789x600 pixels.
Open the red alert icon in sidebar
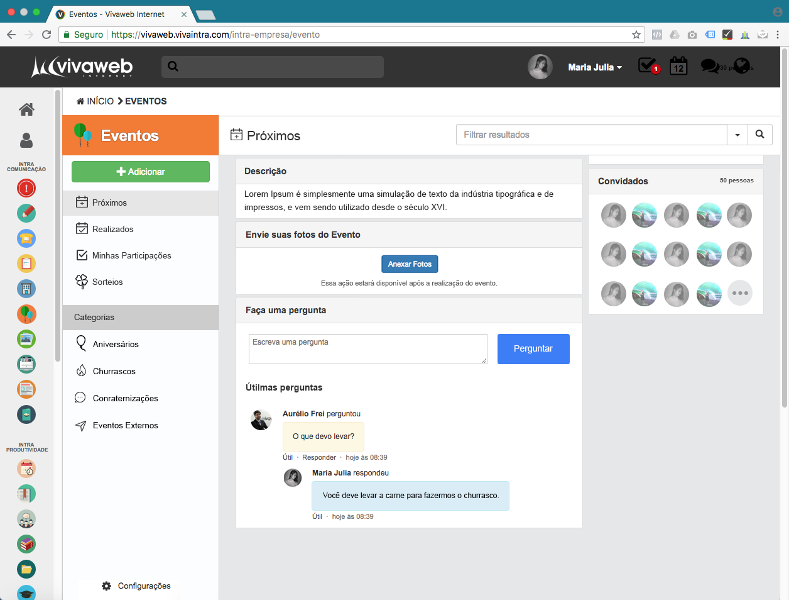[26, 188]
